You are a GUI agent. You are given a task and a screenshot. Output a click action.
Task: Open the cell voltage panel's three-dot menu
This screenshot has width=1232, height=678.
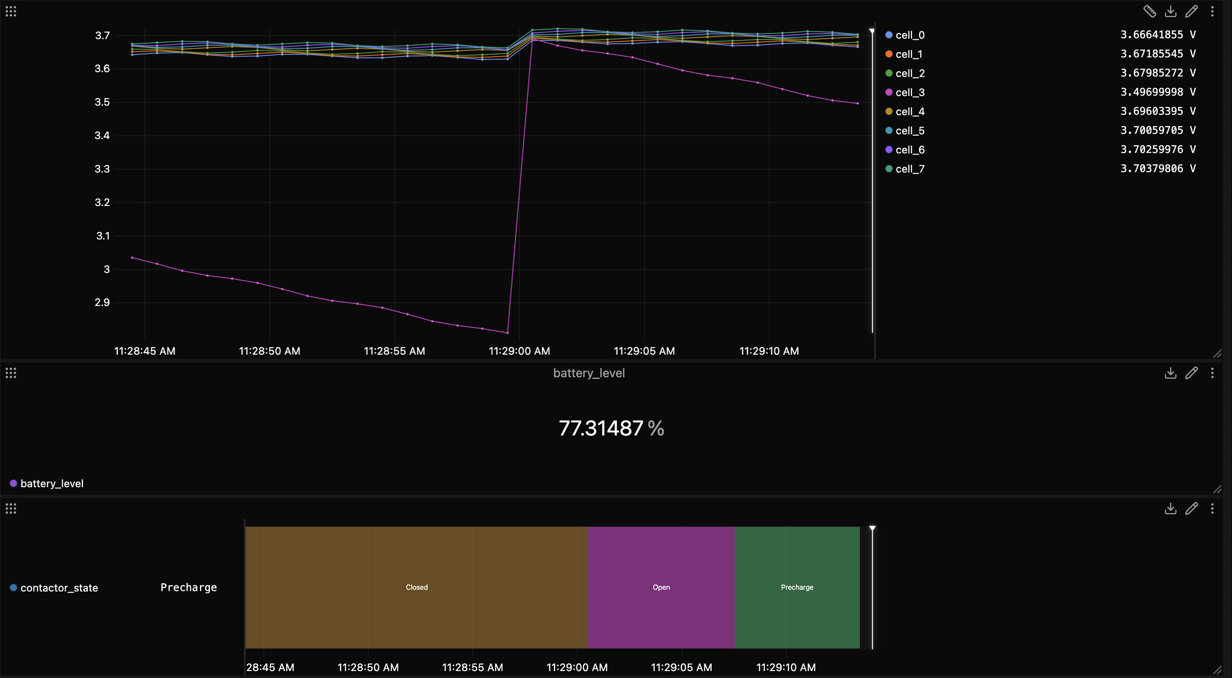[x=1212, y=11]
